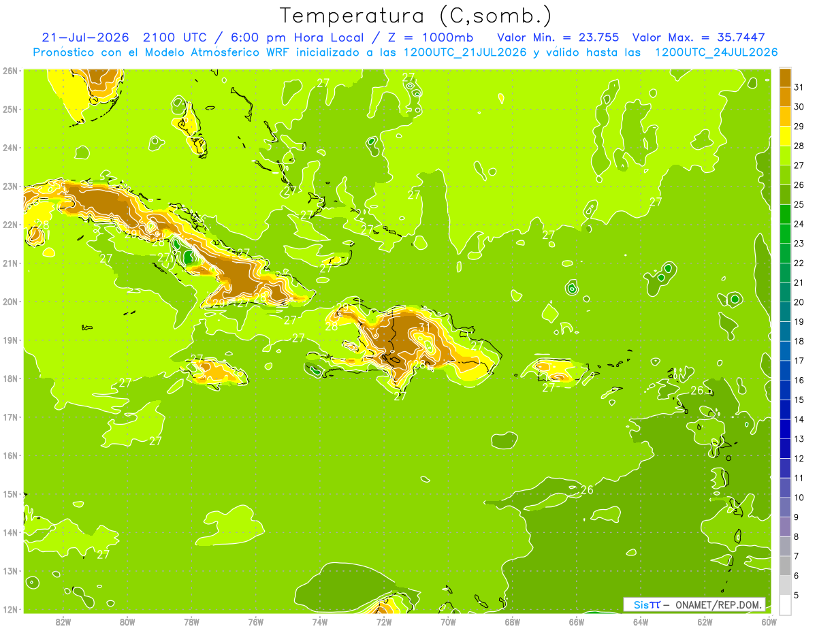Click legend scale value 7
Image resolution: width=817 pixels, height=631 pixels.
tap(797, 556)
